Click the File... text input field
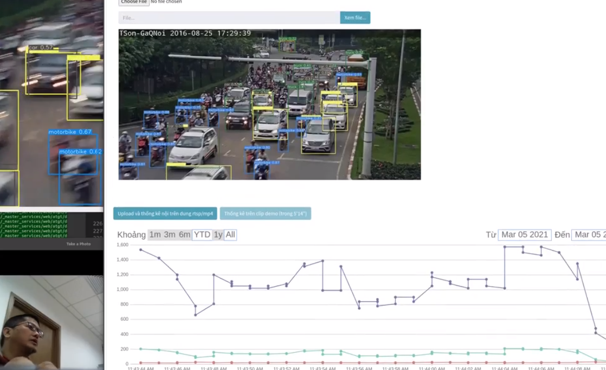Image resolution: width=606 pixels, height=370 pixels. (229, 18)
